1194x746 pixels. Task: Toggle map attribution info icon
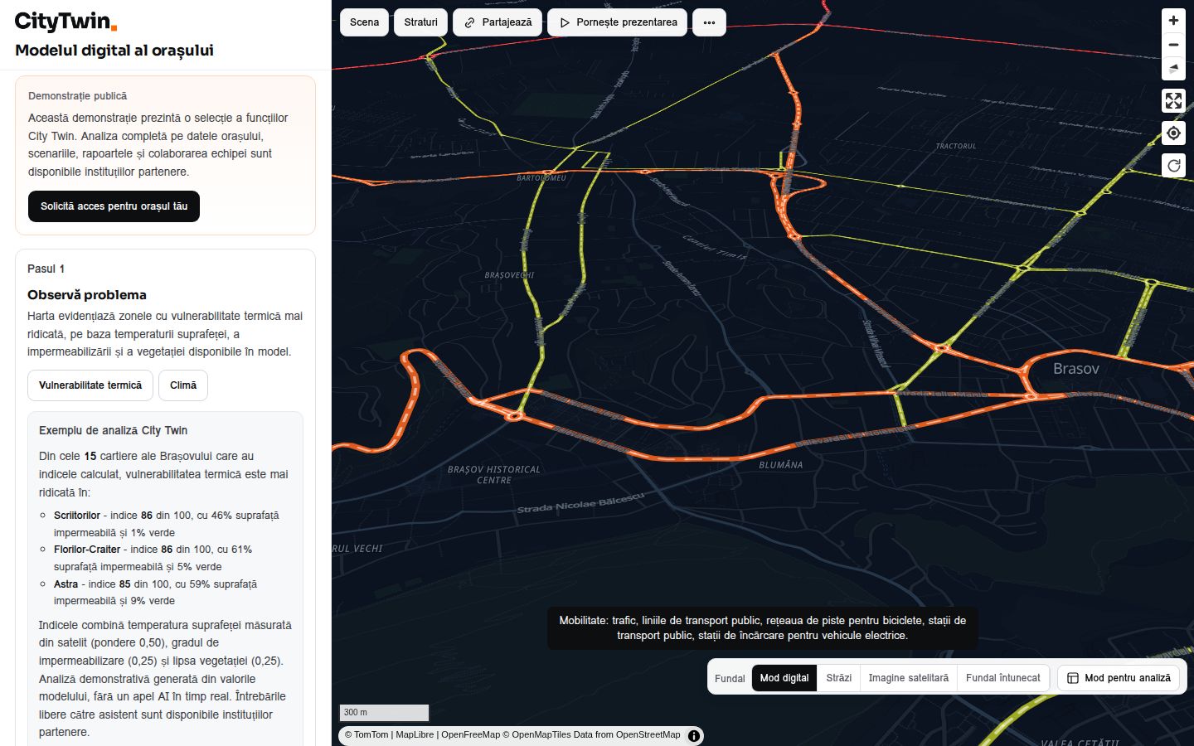694,735
